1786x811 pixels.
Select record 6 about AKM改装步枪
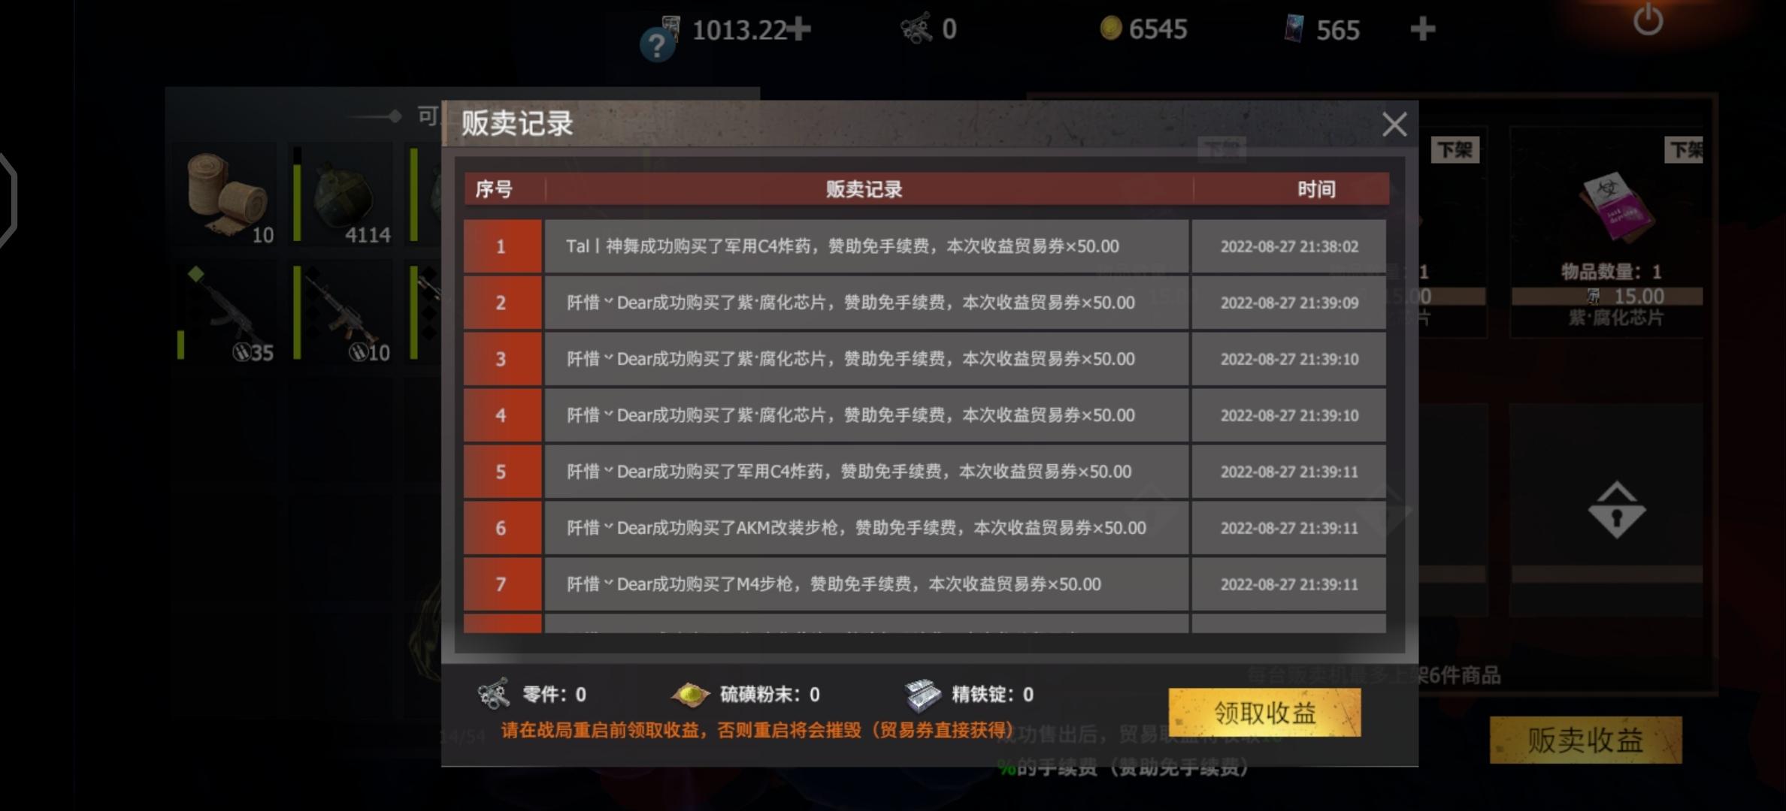click(x=925, y=528)
